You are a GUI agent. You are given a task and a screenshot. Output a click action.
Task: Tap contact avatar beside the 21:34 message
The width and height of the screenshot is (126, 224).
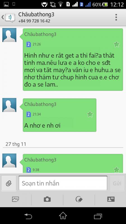pyautogui.click(x=9, y=105)
